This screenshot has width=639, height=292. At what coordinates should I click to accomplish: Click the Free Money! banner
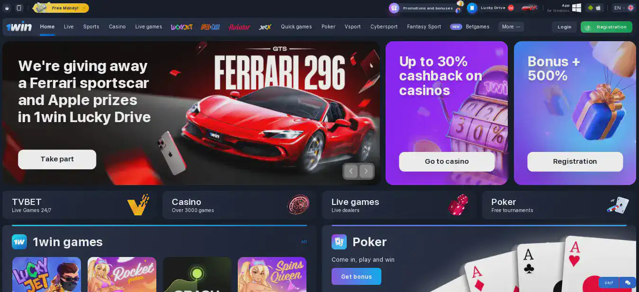pyautogui.click(x=60, y=8)
